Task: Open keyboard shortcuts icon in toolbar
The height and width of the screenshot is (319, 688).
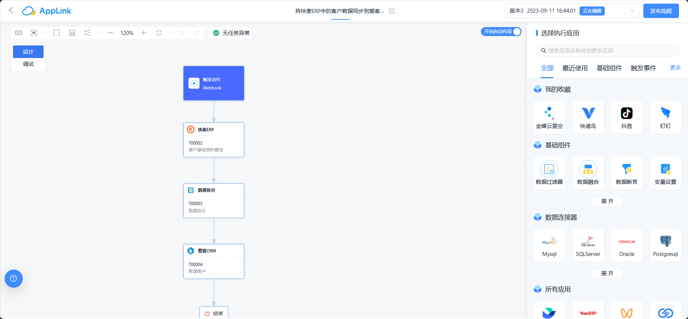Action: (x=19, y=33)
